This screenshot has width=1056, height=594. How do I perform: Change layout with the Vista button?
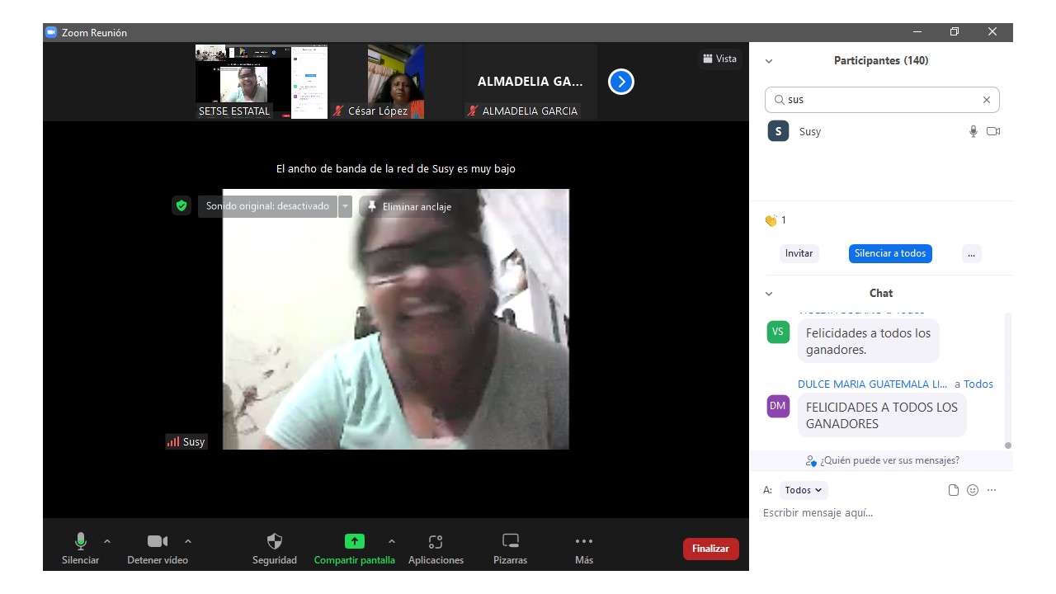pos(719,59)
